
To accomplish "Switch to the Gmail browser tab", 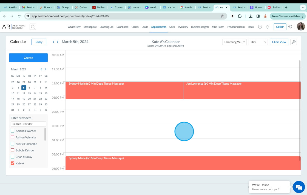I will 28,7.
